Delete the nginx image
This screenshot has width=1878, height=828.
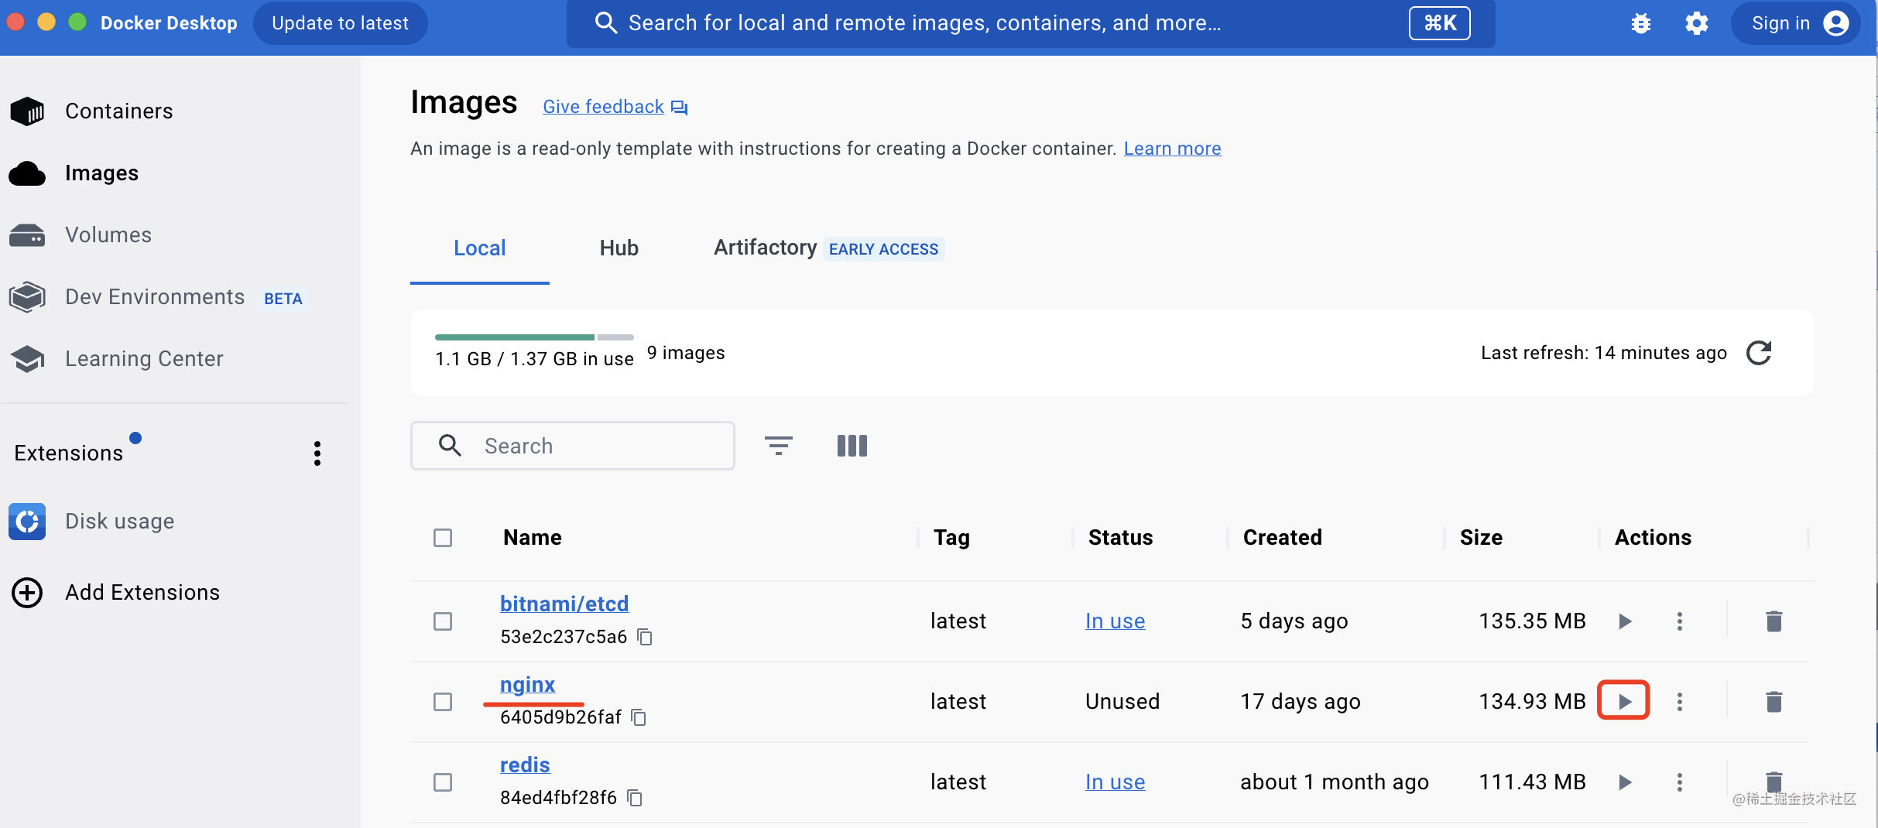1773,702
